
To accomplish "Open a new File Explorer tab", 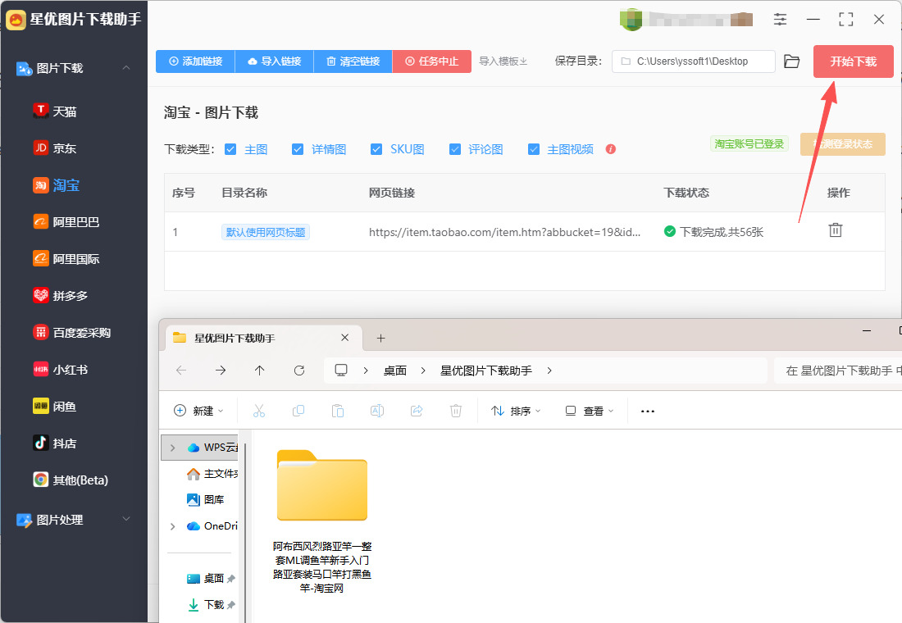I will pyautogui.click(x=380, y=338).
